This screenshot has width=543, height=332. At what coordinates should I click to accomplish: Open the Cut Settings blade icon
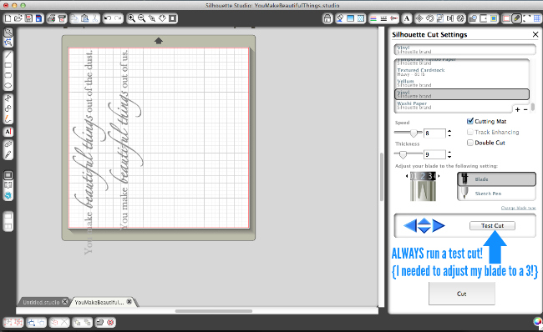[516, 18]
